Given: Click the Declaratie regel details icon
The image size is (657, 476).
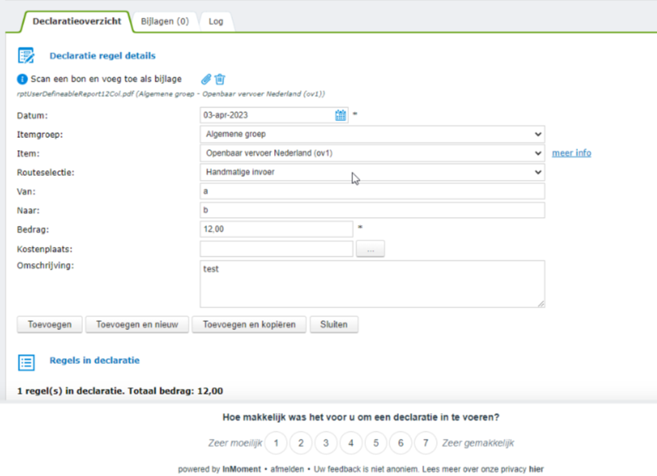Looking at the screenshot, I should [26, 56].
